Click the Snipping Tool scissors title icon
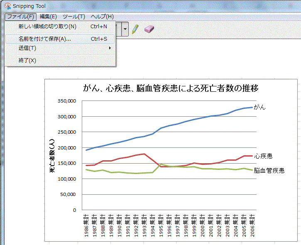Image resolution: width=301 pixels, height=245 pixels. (7, 6)
